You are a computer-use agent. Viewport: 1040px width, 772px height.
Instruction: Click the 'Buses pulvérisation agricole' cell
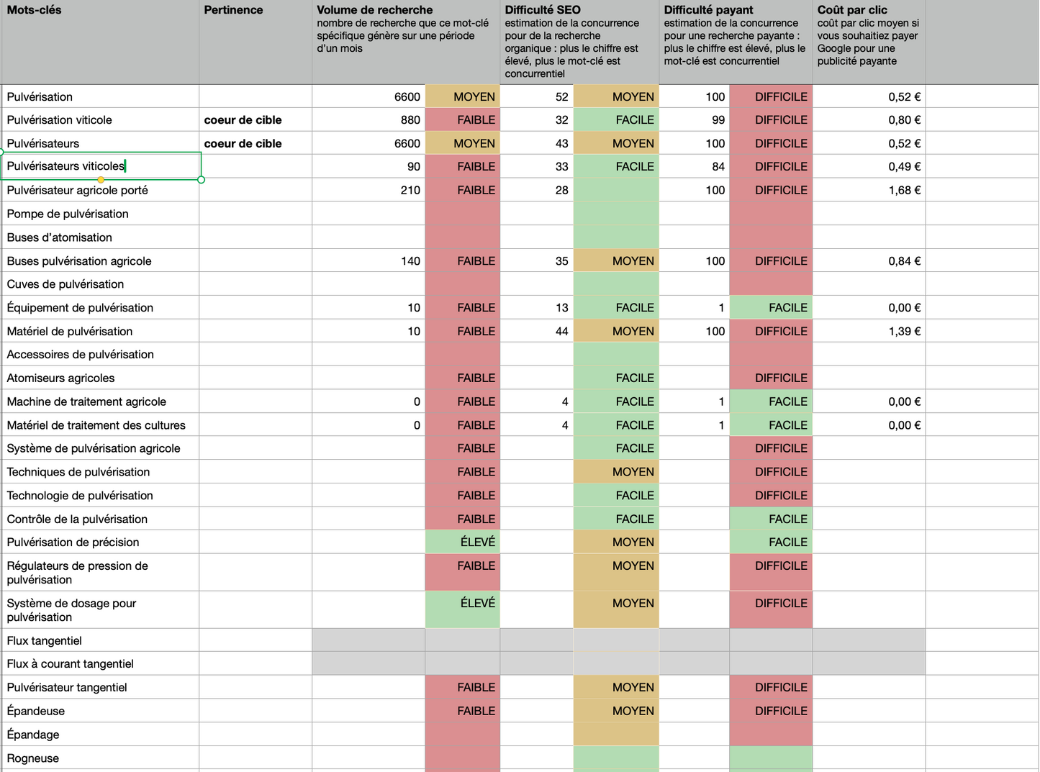pyautogui.click(x=100, y=260)
